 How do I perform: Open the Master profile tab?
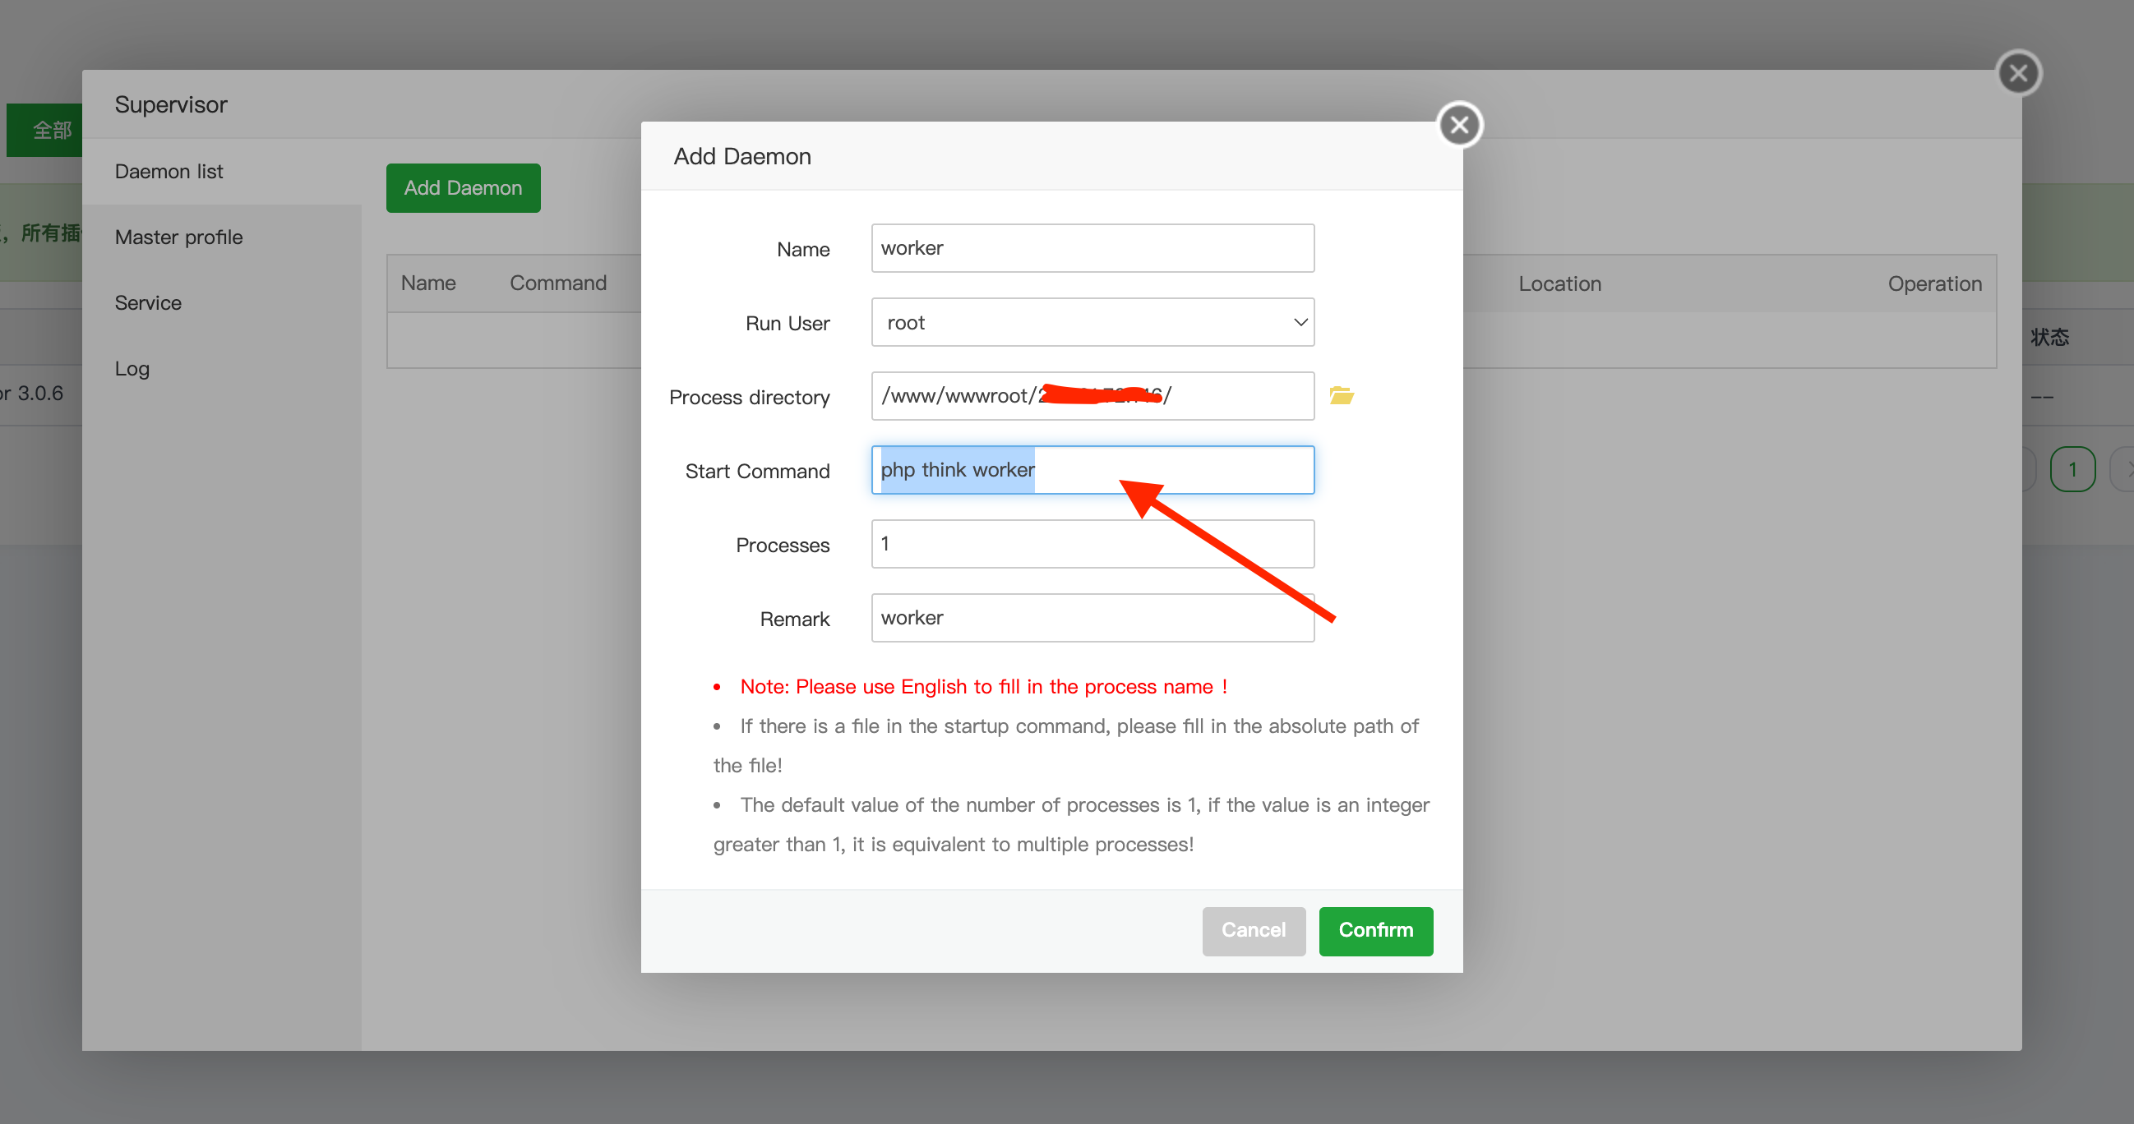pyautogui.click(x=179, y=237)
